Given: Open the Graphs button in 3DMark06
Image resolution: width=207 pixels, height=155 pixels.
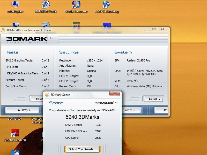Looking at the screenshot, I should [x=132, y=110].
